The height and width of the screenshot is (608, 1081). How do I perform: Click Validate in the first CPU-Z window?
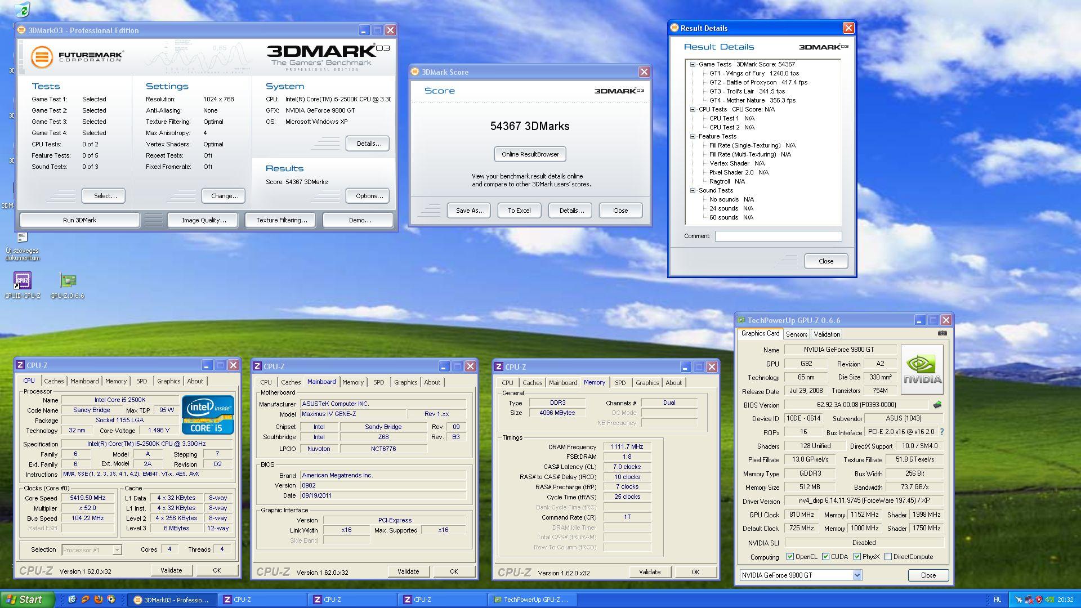point(171,570)
